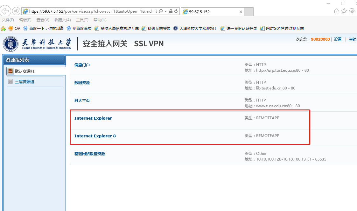Open the 信息门户 resource link

(82, 65)
